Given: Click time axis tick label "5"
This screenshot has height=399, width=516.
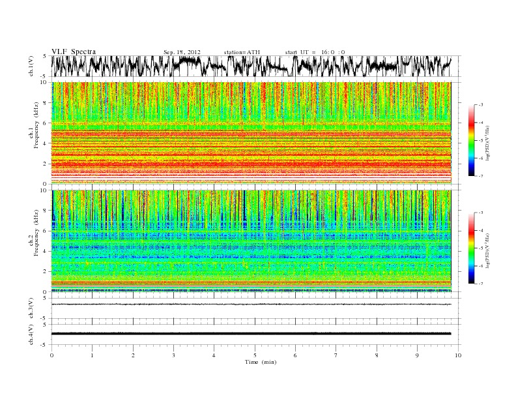Looking at the screenshot, I should click(x=255, y=355).
